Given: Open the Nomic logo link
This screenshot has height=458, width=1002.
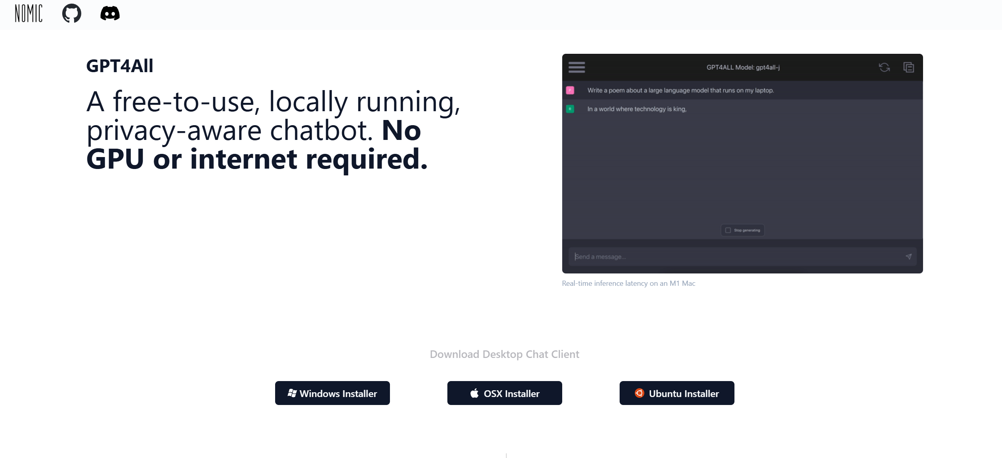Looking at the screenshot, I should (29, 14).
